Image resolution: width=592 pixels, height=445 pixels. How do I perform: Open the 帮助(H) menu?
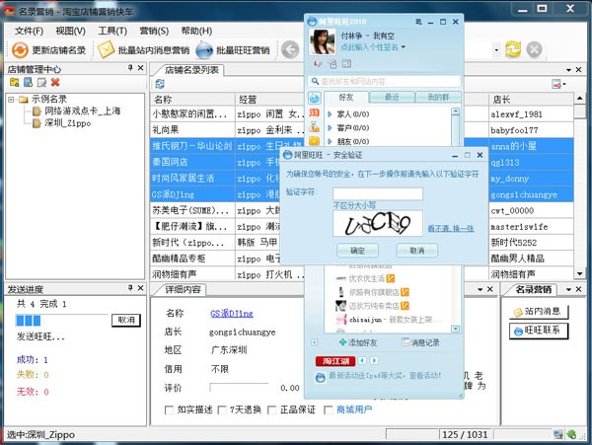coord(196,31)
